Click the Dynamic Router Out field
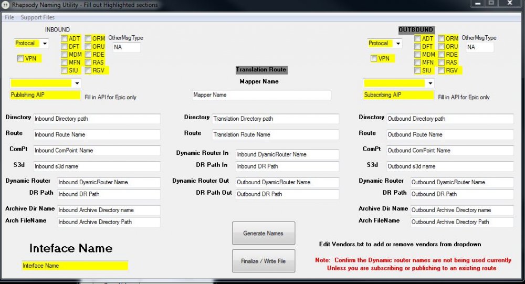The width and height of the screenshot is (525, 284). pos(287,183)
